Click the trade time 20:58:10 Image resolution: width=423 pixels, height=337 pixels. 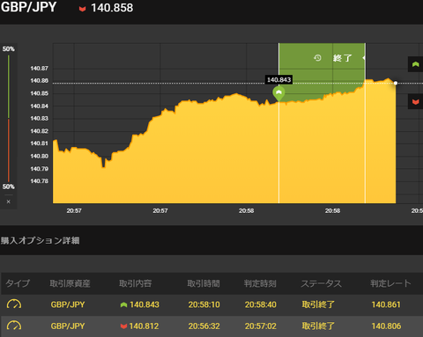(x=204, y=304)
